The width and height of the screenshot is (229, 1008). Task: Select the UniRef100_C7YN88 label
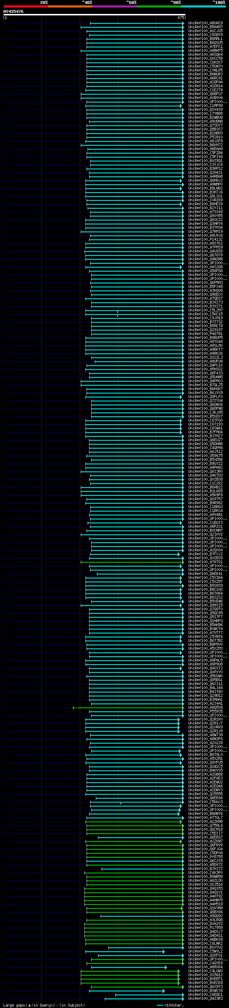coord(205,113)
